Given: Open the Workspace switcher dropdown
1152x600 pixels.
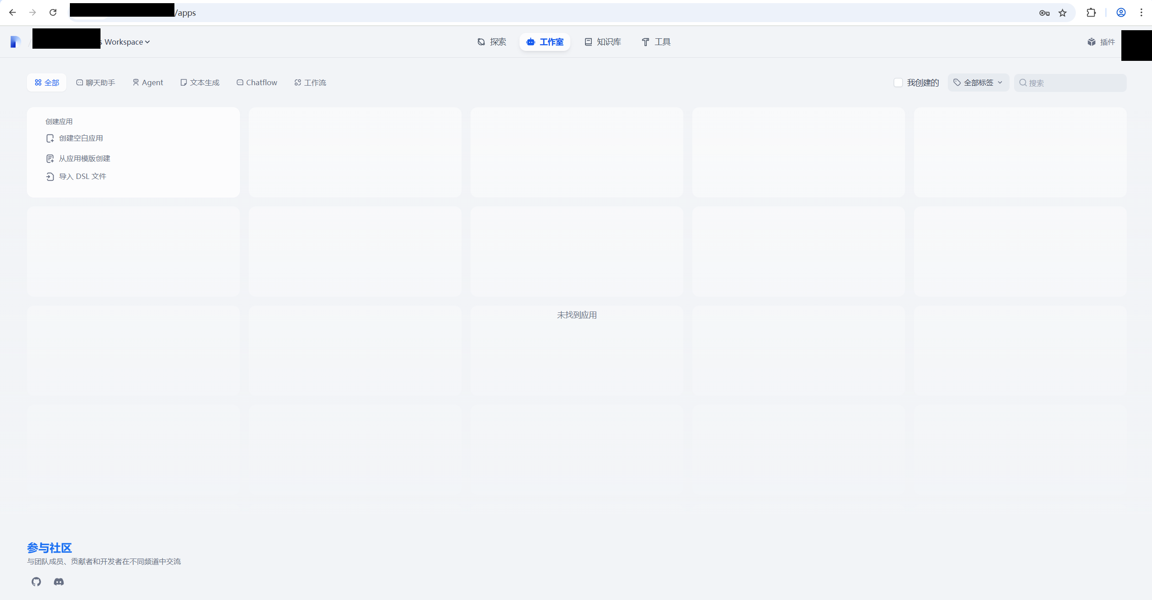Looking at the screenshot, I should [x=127, y=42].
